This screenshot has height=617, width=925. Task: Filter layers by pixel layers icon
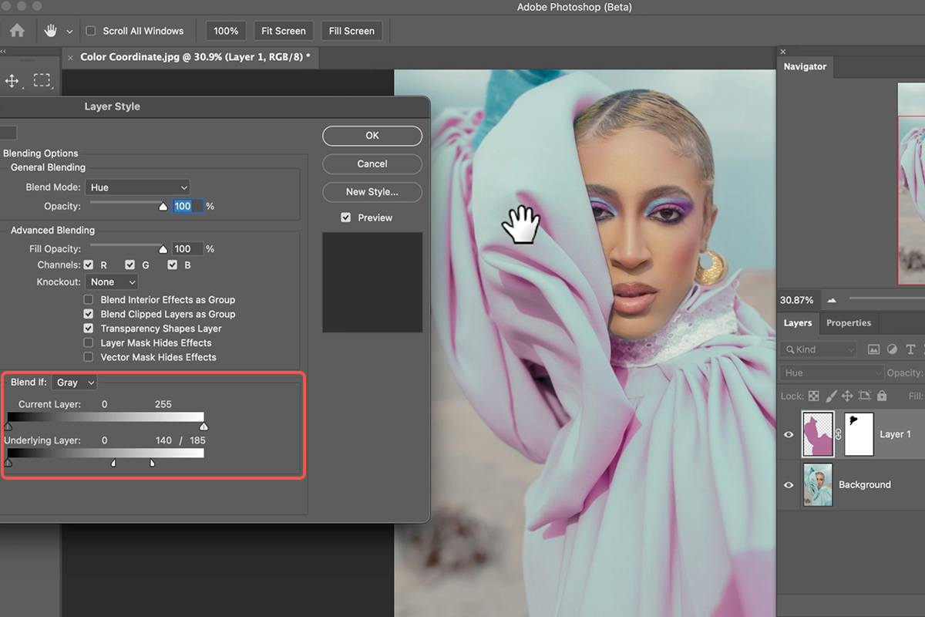873,349
